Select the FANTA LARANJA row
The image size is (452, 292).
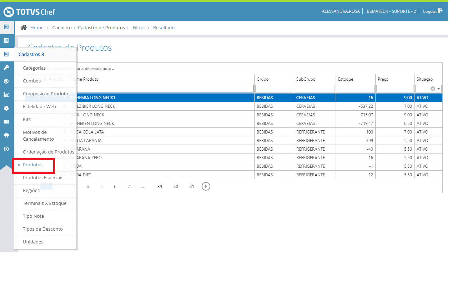pos(234,141)
